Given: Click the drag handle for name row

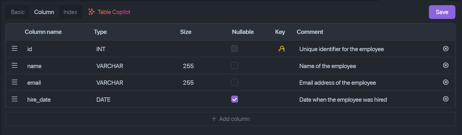Looking at the screenshot, I should click(14, 65).
